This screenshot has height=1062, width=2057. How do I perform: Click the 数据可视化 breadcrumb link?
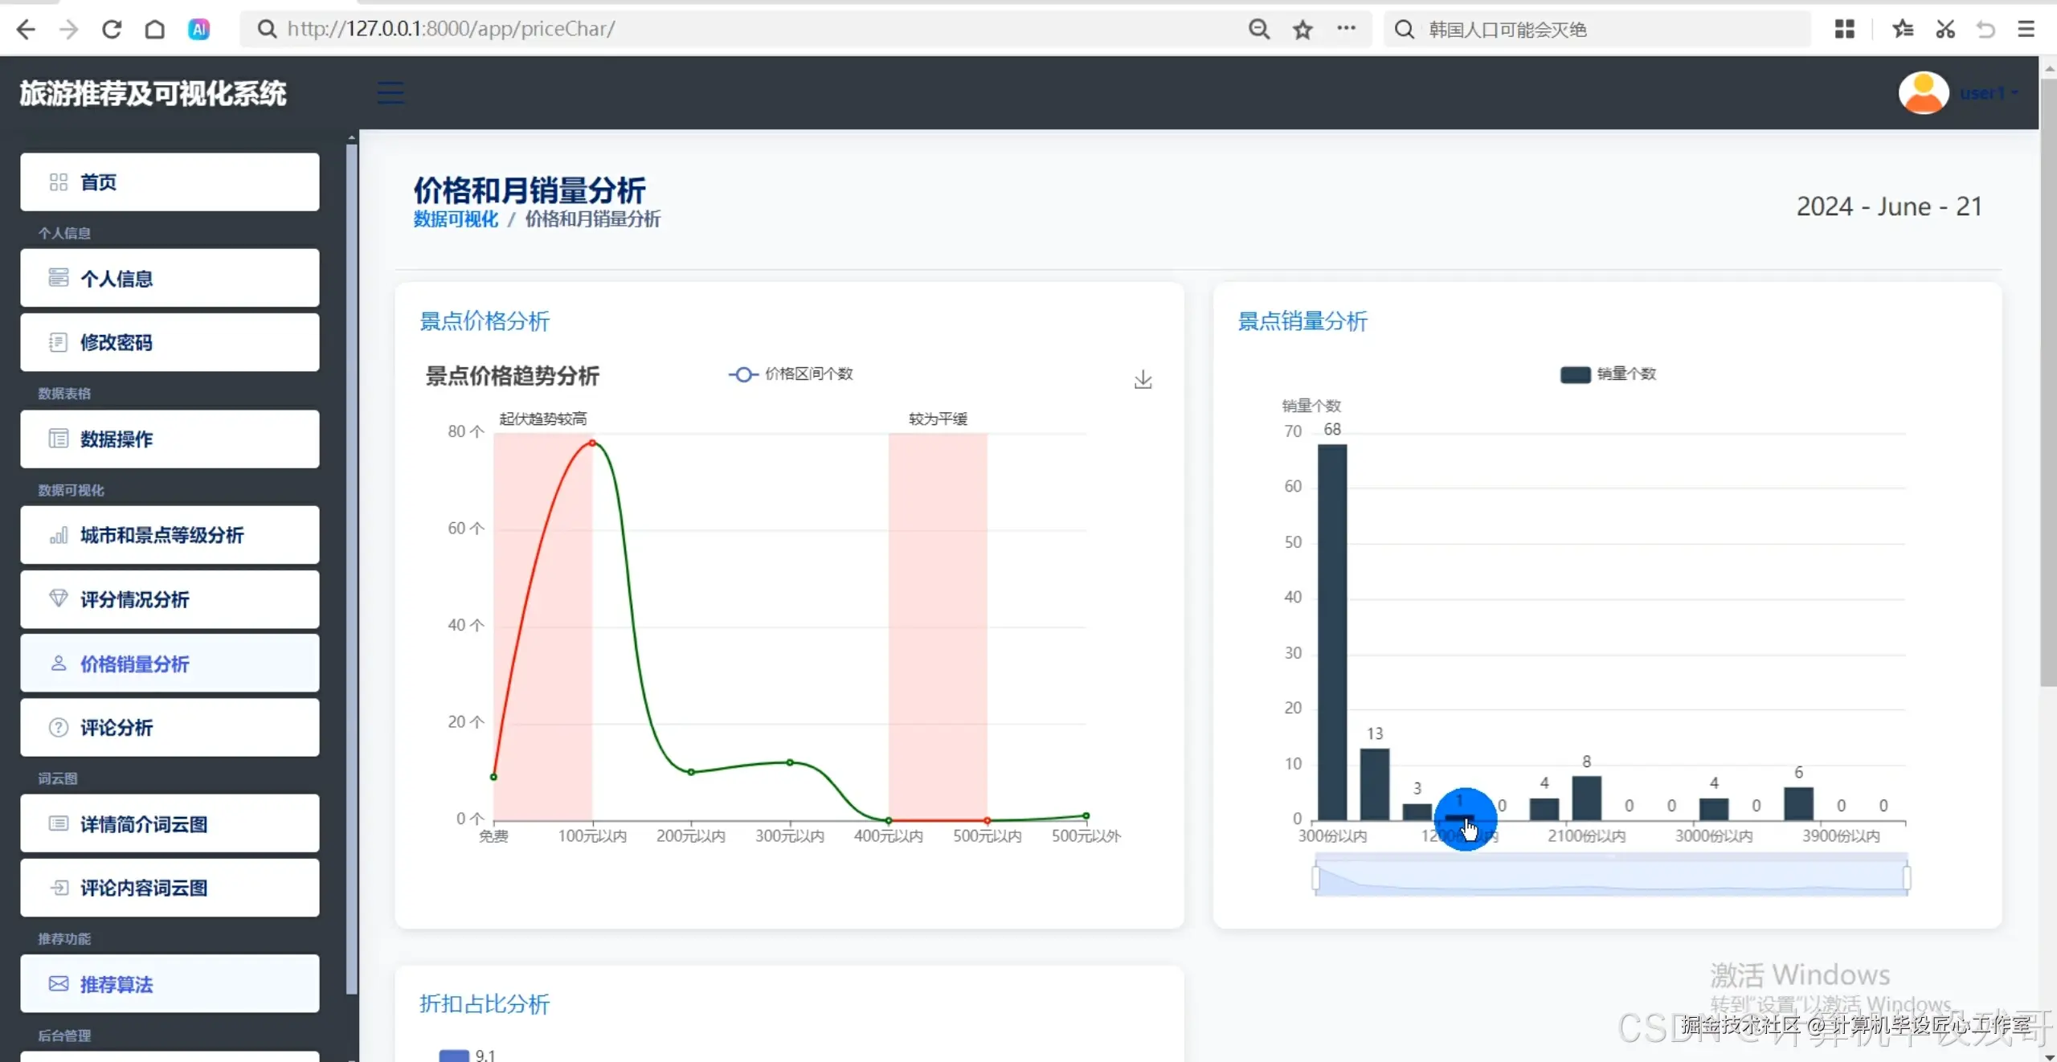pos(456,219)
